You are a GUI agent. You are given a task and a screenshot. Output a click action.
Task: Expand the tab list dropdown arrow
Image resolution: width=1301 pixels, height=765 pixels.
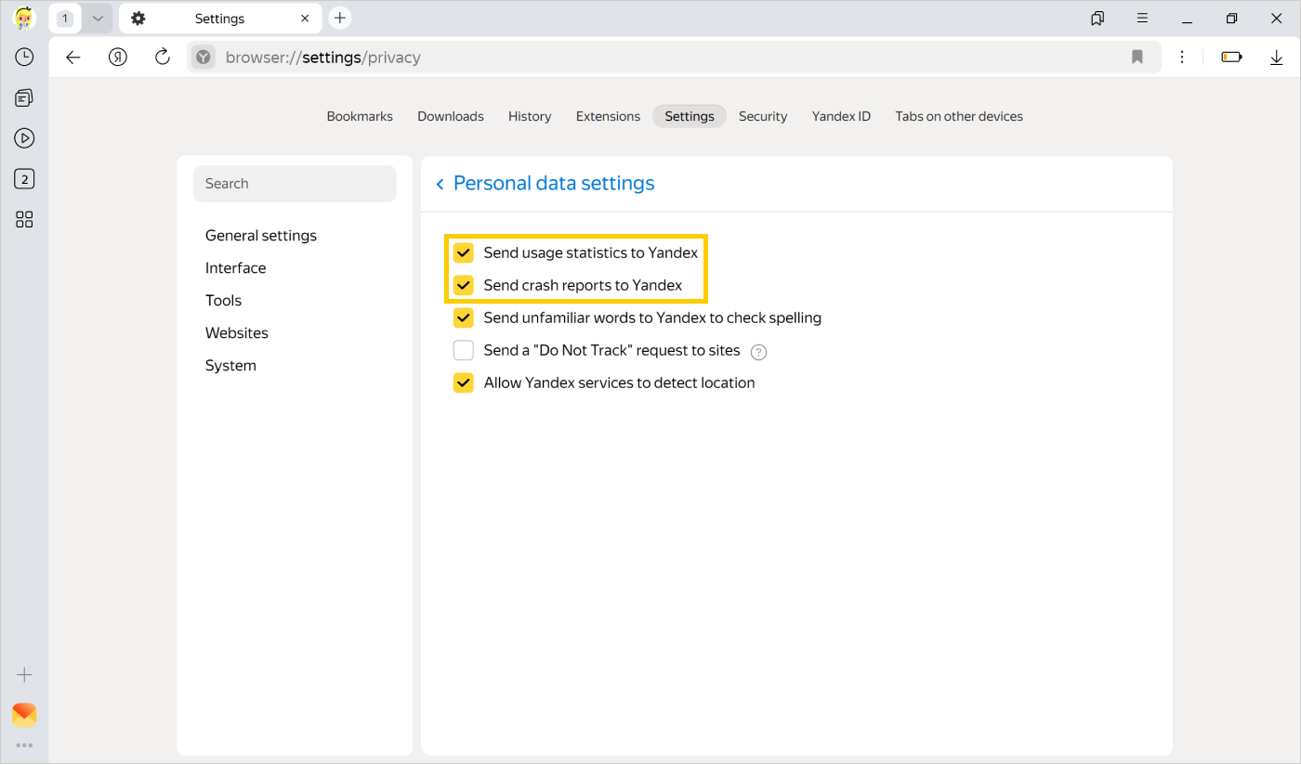point(98,19)
